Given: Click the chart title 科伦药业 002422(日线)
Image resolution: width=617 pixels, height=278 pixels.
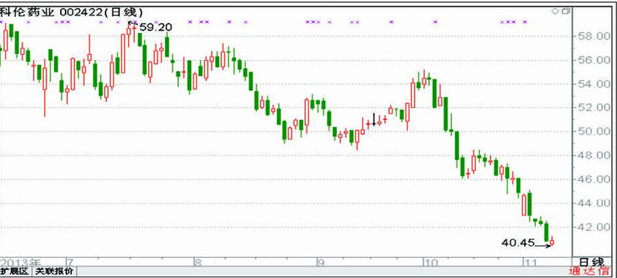Looking at the screenshot, I should (71, 12).
